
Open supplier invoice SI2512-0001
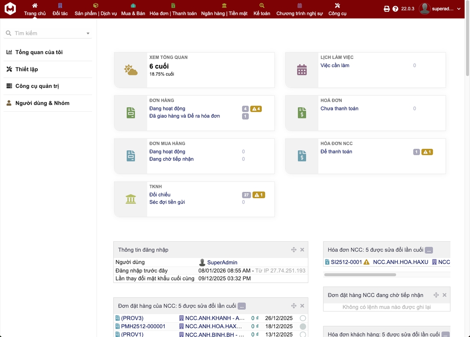[346, 262]
